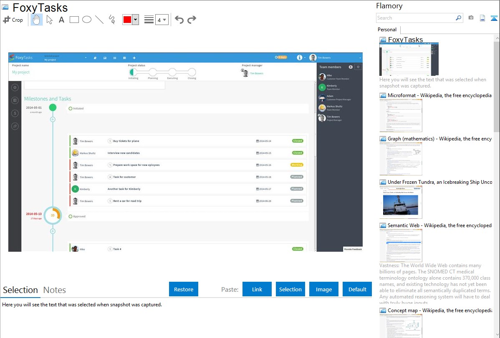Image resolution: width=500 pixels, height=338 pixels.
Task: Click the camera capture icon
Action: (471, 18)
